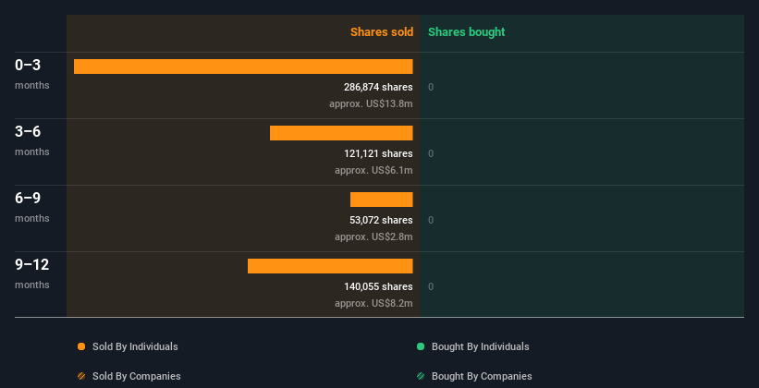Screen dimensions: 759x388
Task: Click the bought count 0 in 0–3 months row
Action: click(431, 87)
